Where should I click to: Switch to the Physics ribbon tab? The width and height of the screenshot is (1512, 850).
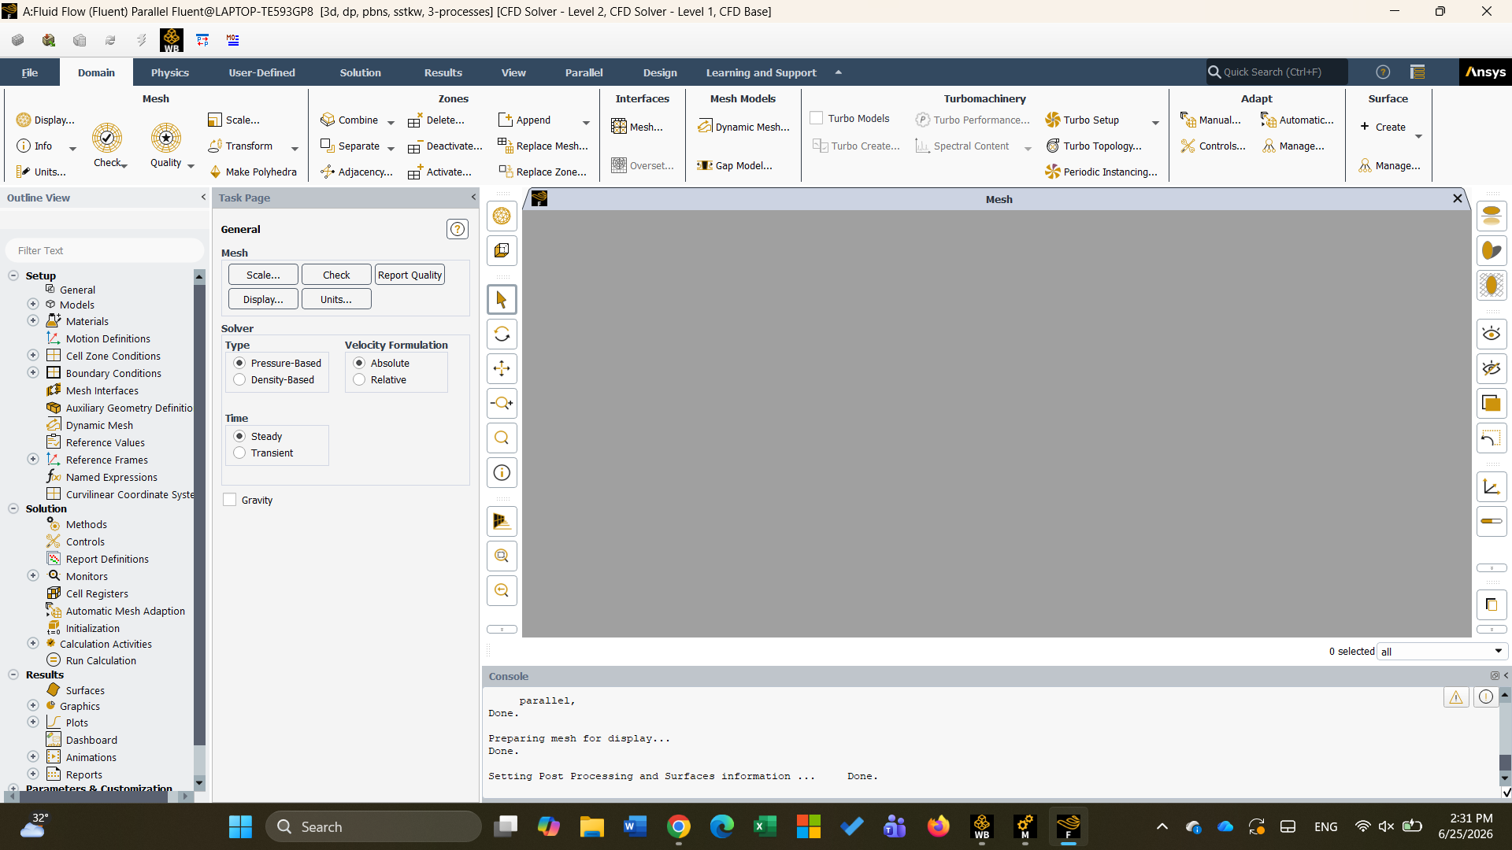tap(170, 72)
